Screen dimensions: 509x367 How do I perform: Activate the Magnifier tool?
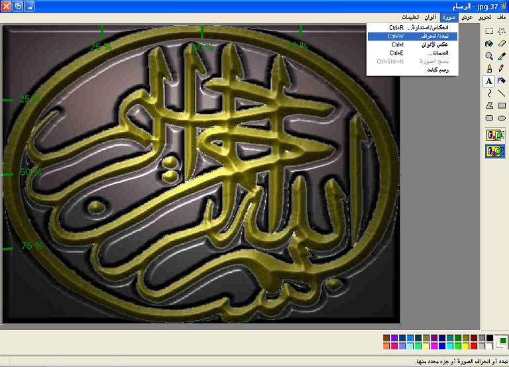[489, 56]
